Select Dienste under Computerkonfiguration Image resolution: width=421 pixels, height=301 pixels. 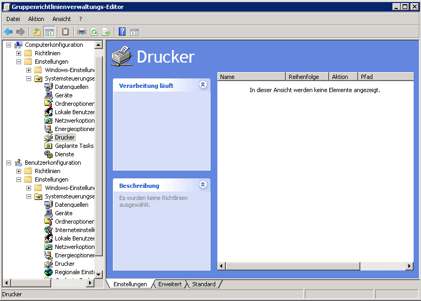[64, 154]
